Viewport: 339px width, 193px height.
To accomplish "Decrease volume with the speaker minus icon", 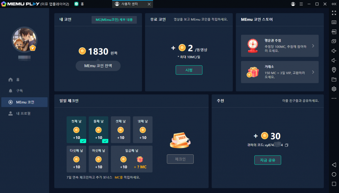I will 334,60.
